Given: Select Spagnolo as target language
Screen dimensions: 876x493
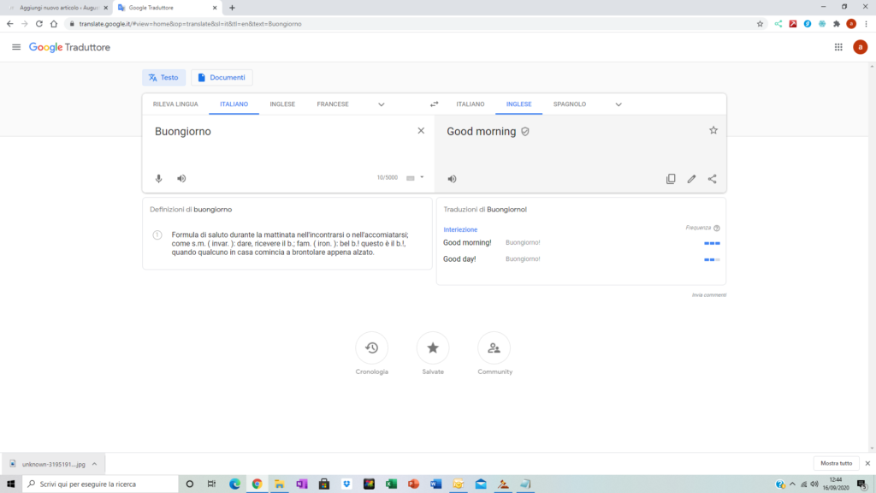Looking at the screenshot, I should (x=570, y=104).
